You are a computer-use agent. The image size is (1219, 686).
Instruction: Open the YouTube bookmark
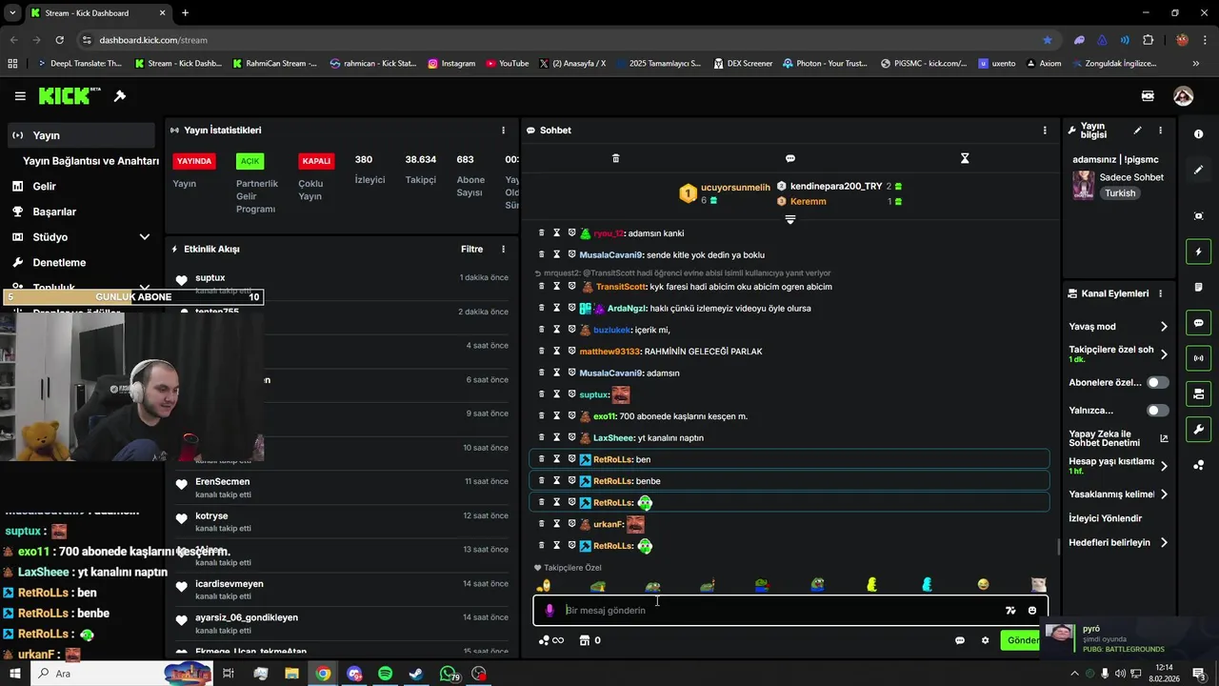[507, 64]
